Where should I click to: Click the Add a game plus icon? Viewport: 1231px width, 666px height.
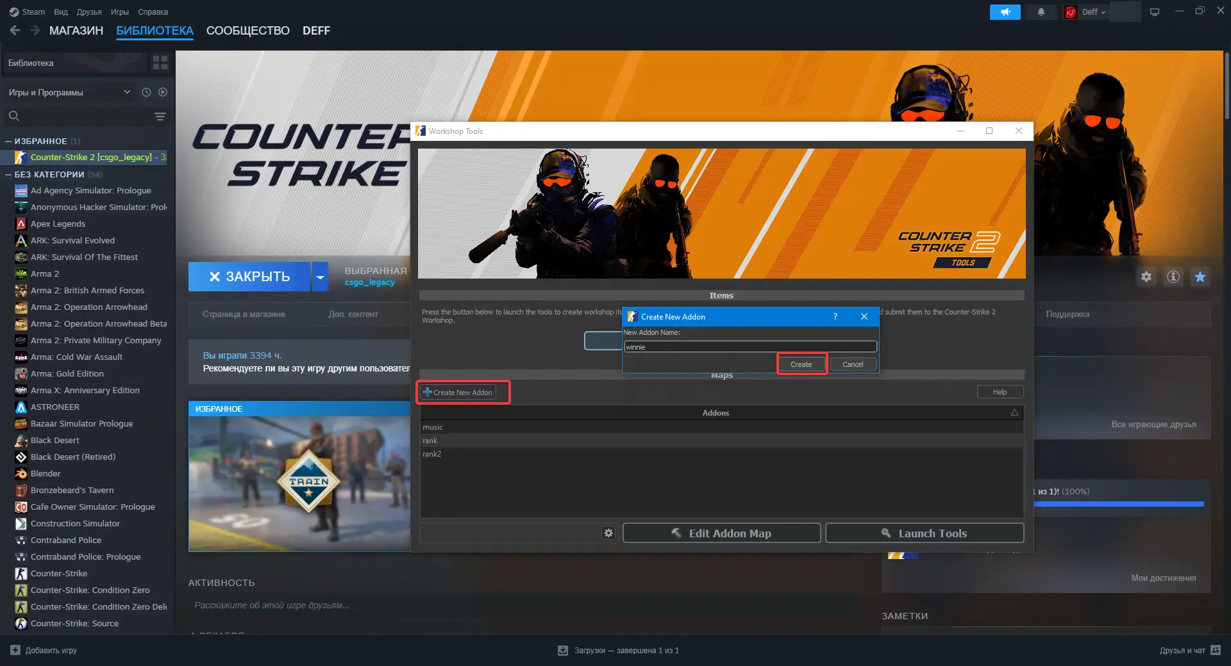[x=15, y=650]
